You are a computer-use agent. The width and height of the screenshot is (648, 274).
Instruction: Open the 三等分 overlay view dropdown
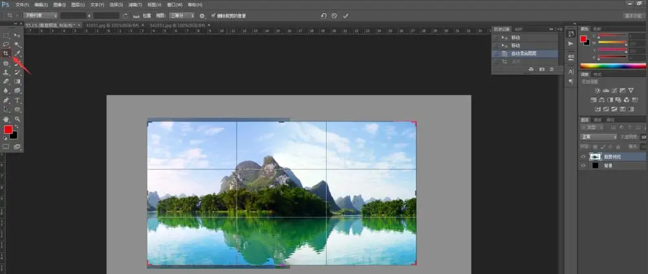point(182,15)
